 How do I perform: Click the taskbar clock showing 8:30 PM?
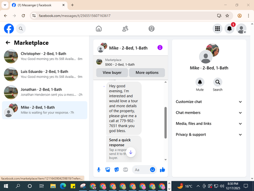(233, 186)
